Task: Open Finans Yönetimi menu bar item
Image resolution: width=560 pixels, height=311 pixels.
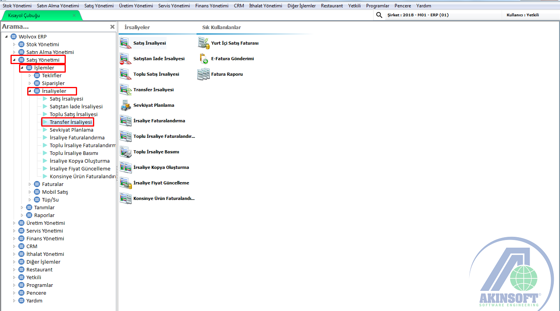Action: point(212,6)
